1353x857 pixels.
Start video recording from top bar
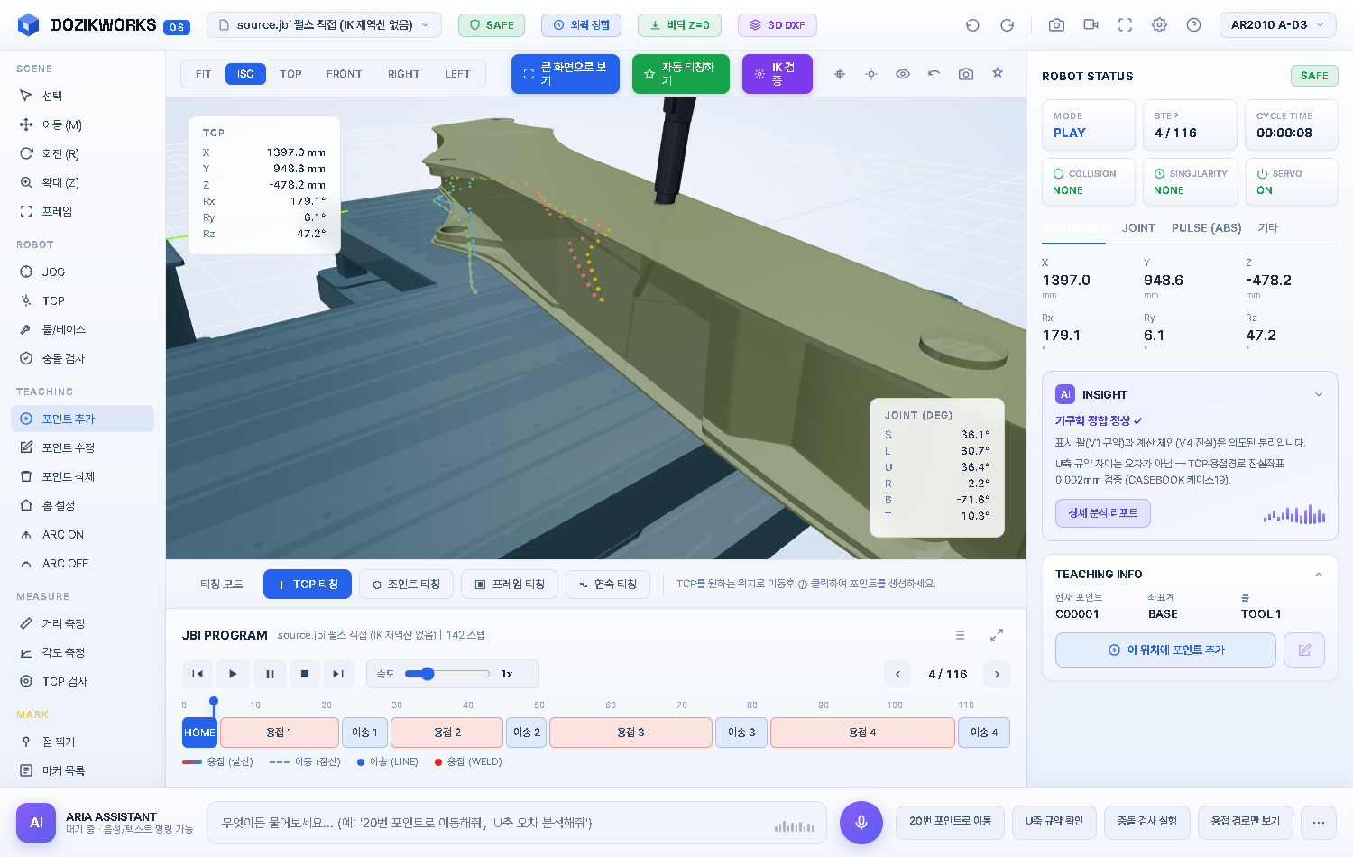[1091, 25]
